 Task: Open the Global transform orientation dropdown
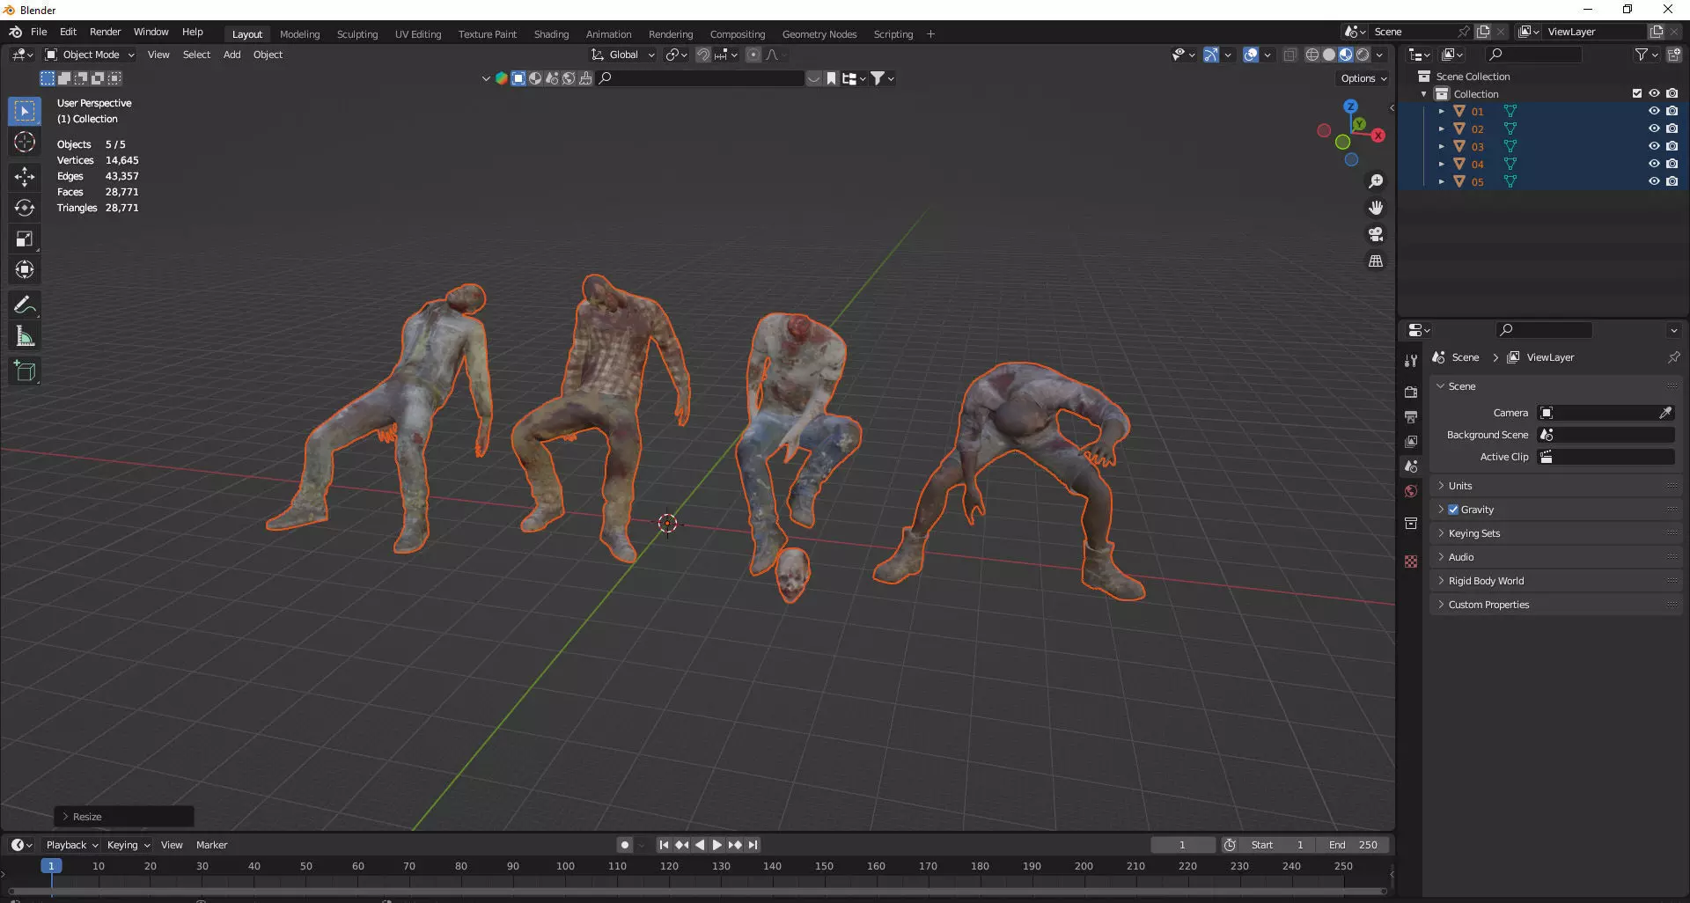[x=623, y=55]
